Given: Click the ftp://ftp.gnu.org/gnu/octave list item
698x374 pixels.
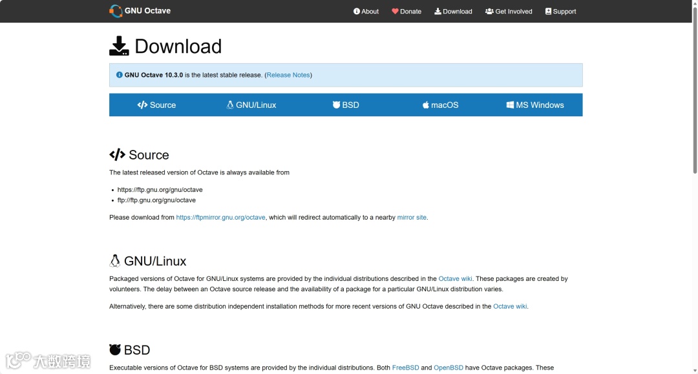Looking at the screenshot, I should point(156,200).
